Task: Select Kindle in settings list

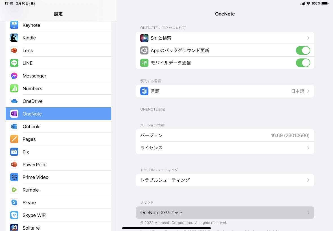Action: [x=58, y=38]
